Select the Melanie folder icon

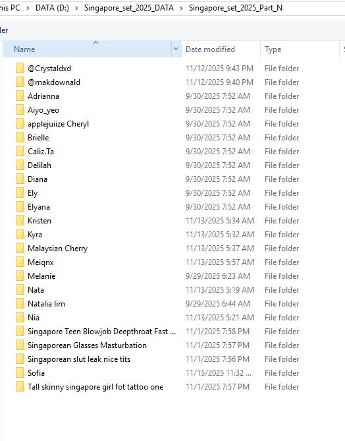coord(20,276)
